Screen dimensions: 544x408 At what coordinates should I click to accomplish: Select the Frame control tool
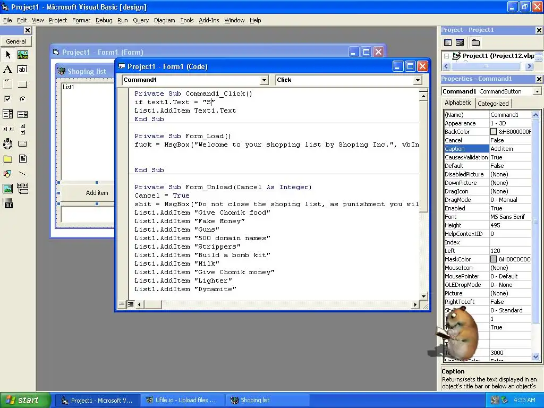(8, 84)
